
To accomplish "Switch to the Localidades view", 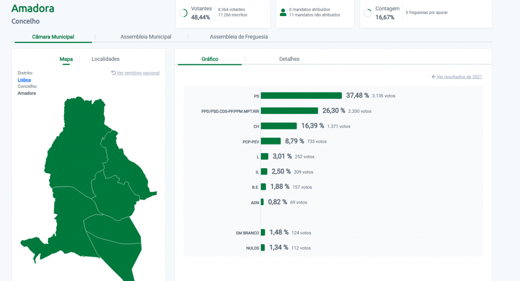I will click(x=106, y=59).
